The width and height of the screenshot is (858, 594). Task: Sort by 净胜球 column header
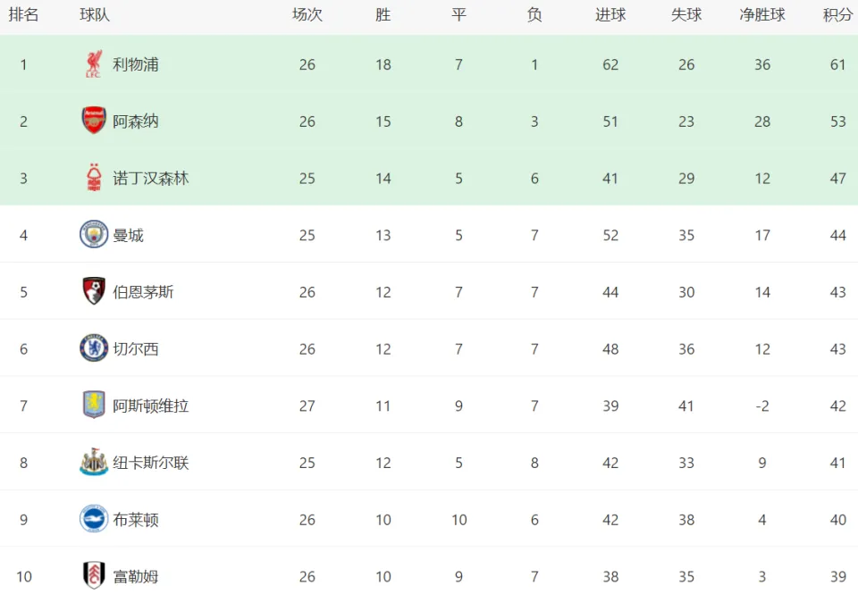762,15
